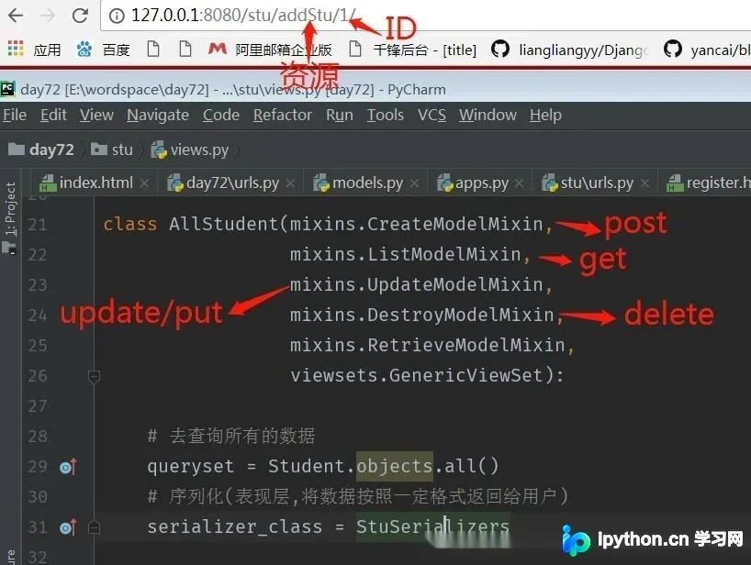The height and width of the screenshot is (565, 751).
Task: Click the views.py breadcrumb
Action: pyautogui.click(x=190, y=150)
